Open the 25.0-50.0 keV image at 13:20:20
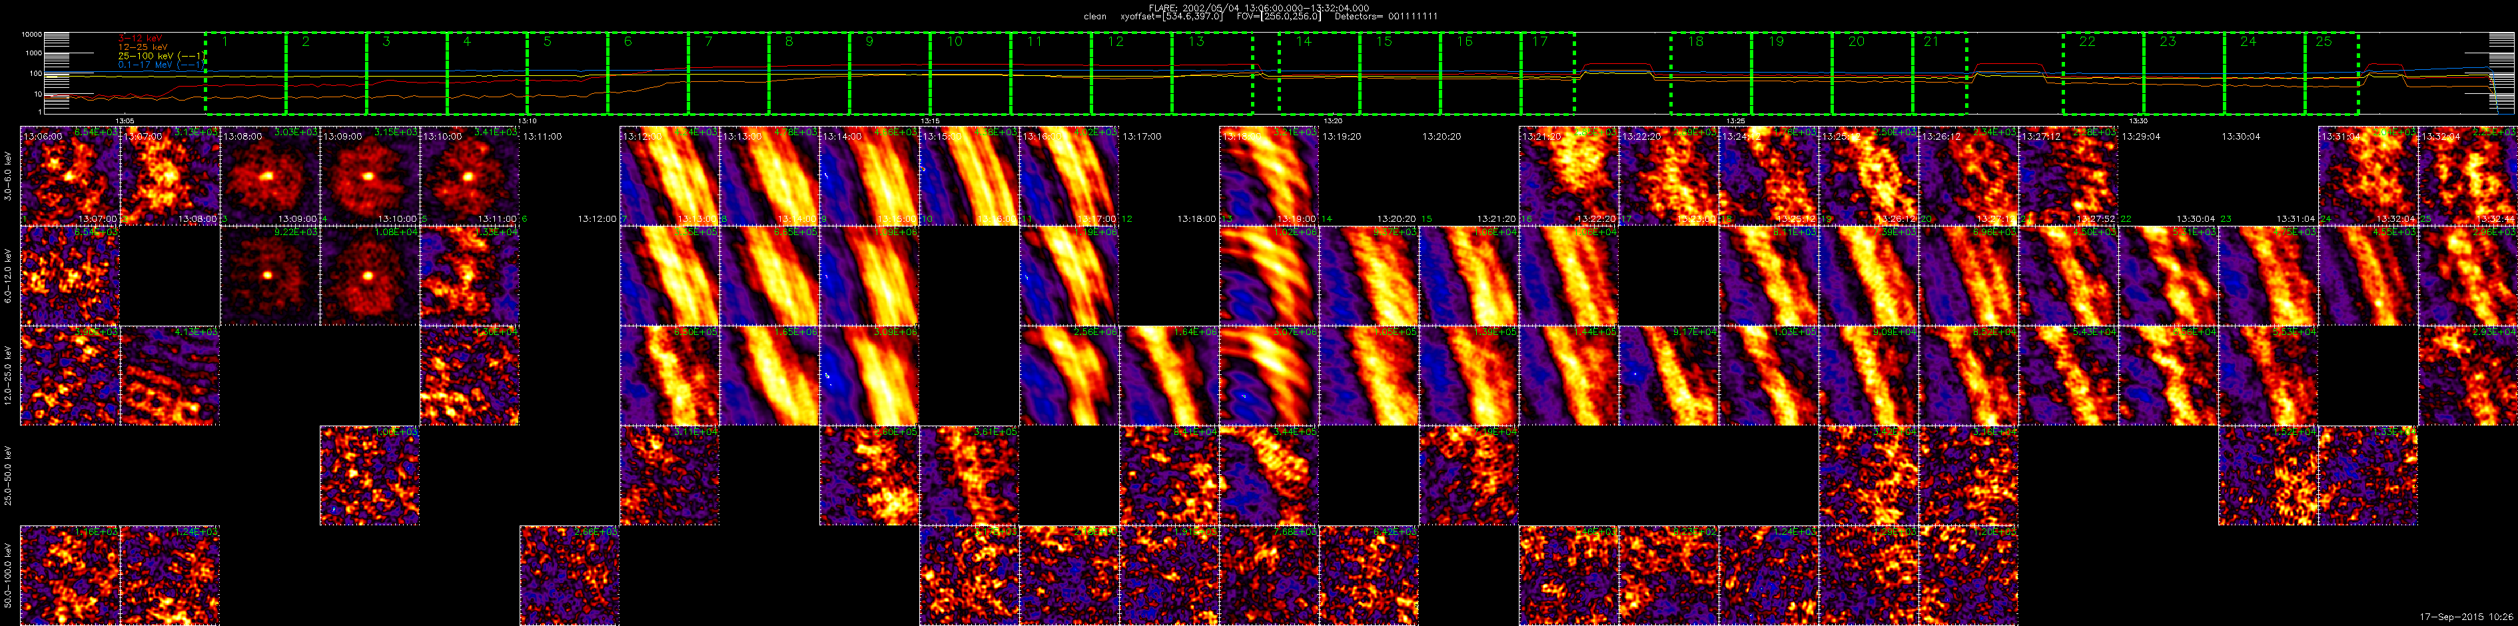Image resolution: width=2518 pixels, height=626 pixels. [1468, 475]
